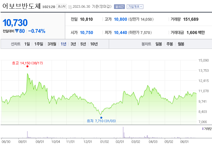
Task: Click the 11,078 y-axis label
Action: click(203, 91)
